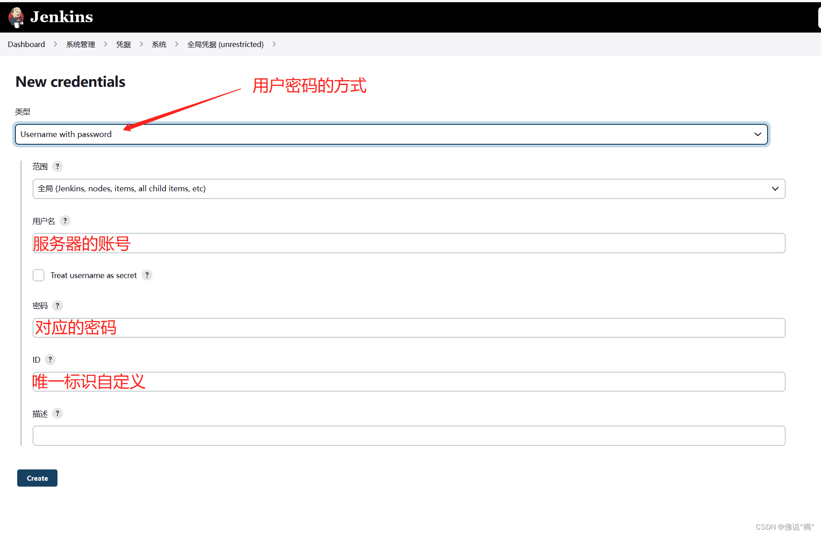Expand chevron after 全局凭据 breadcrumb
Screen dimensions: 821x535
point(274,44)
